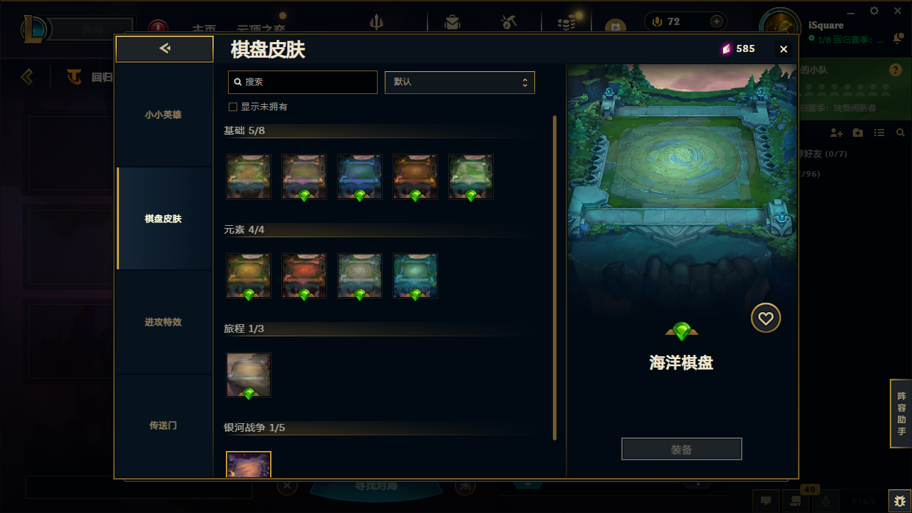Open the 传送门 tab

163,425
